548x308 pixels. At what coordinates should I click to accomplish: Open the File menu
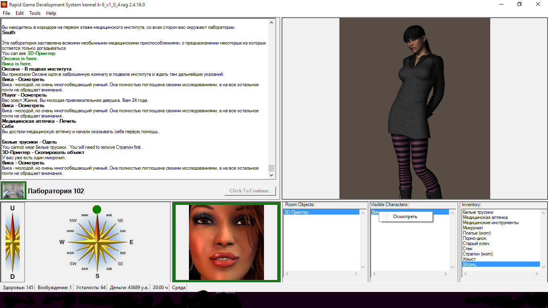point(6,13)
